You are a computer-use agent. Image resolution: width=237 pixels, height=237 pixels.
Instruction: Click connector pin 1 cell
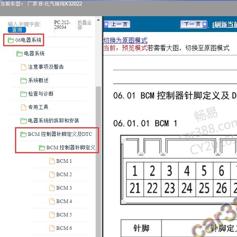click(x=135, y=171)
